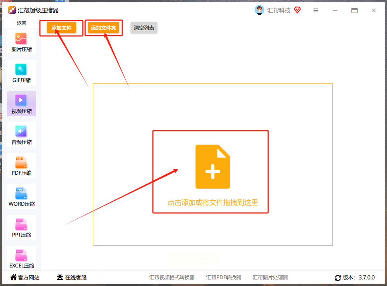Open the 汇帮PDF转换器 link
Screen dimensions: 387x286
pyautogui.click(x=223, y=277)
